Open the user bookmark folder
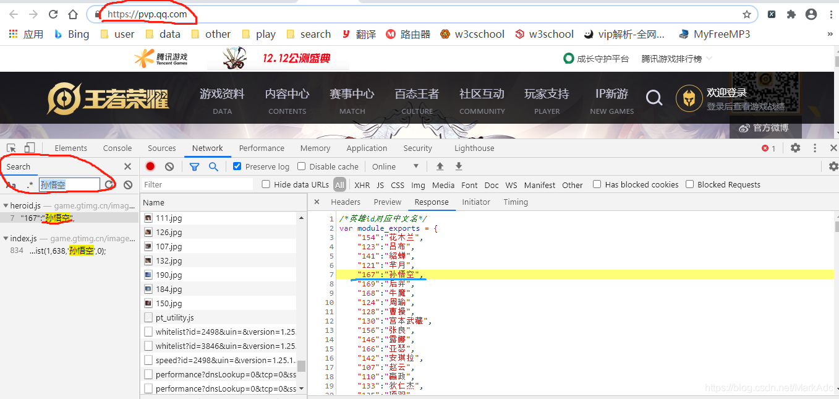This screenshot has width=839, height=399. [x=117, y=35]
